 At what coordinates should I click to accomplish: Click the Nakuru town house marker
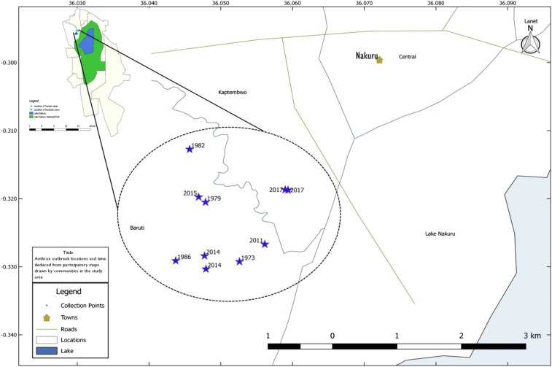point(379,60)
